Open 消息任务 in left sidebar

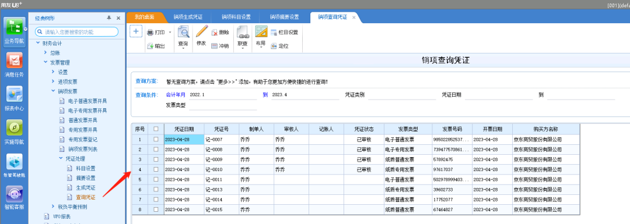tap(14, 61)
